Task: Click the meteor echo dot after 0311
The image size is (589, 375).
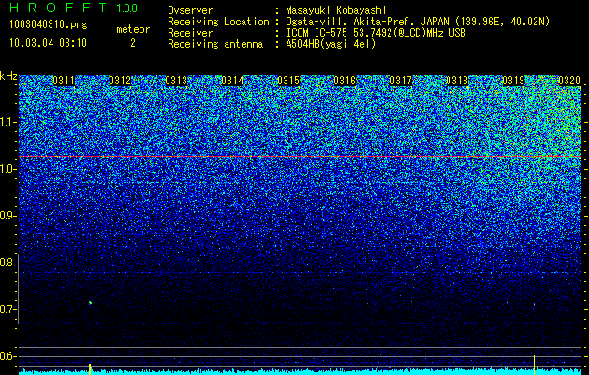Action: [x=91, y=303]
